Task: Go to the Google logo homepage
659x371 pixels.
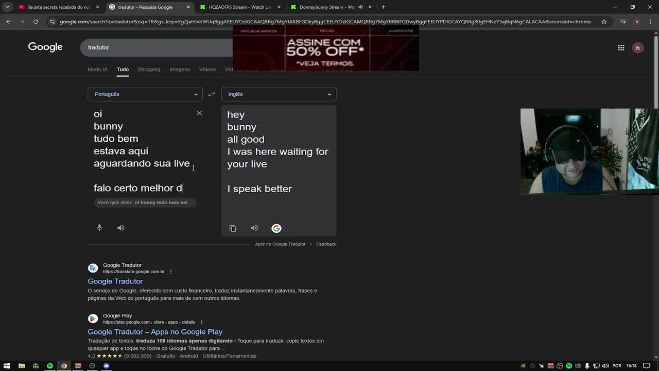Action: click(45, 47)
